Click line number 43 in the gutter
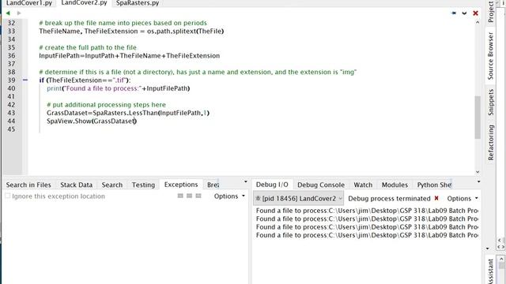The image size is (506, 284). click(11, 113)
